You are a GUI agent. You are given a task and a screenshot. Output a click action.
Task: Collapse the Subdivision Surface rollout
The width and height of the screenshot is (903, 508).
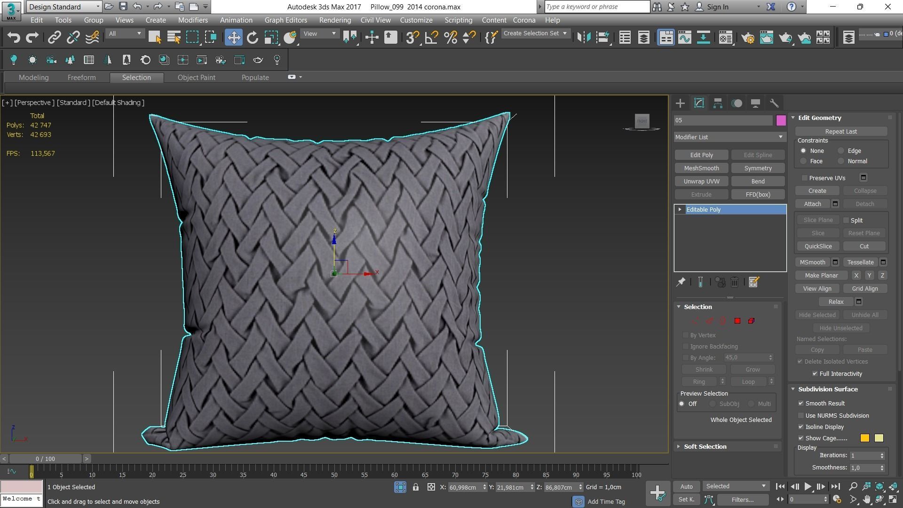[x=828, y=389]
